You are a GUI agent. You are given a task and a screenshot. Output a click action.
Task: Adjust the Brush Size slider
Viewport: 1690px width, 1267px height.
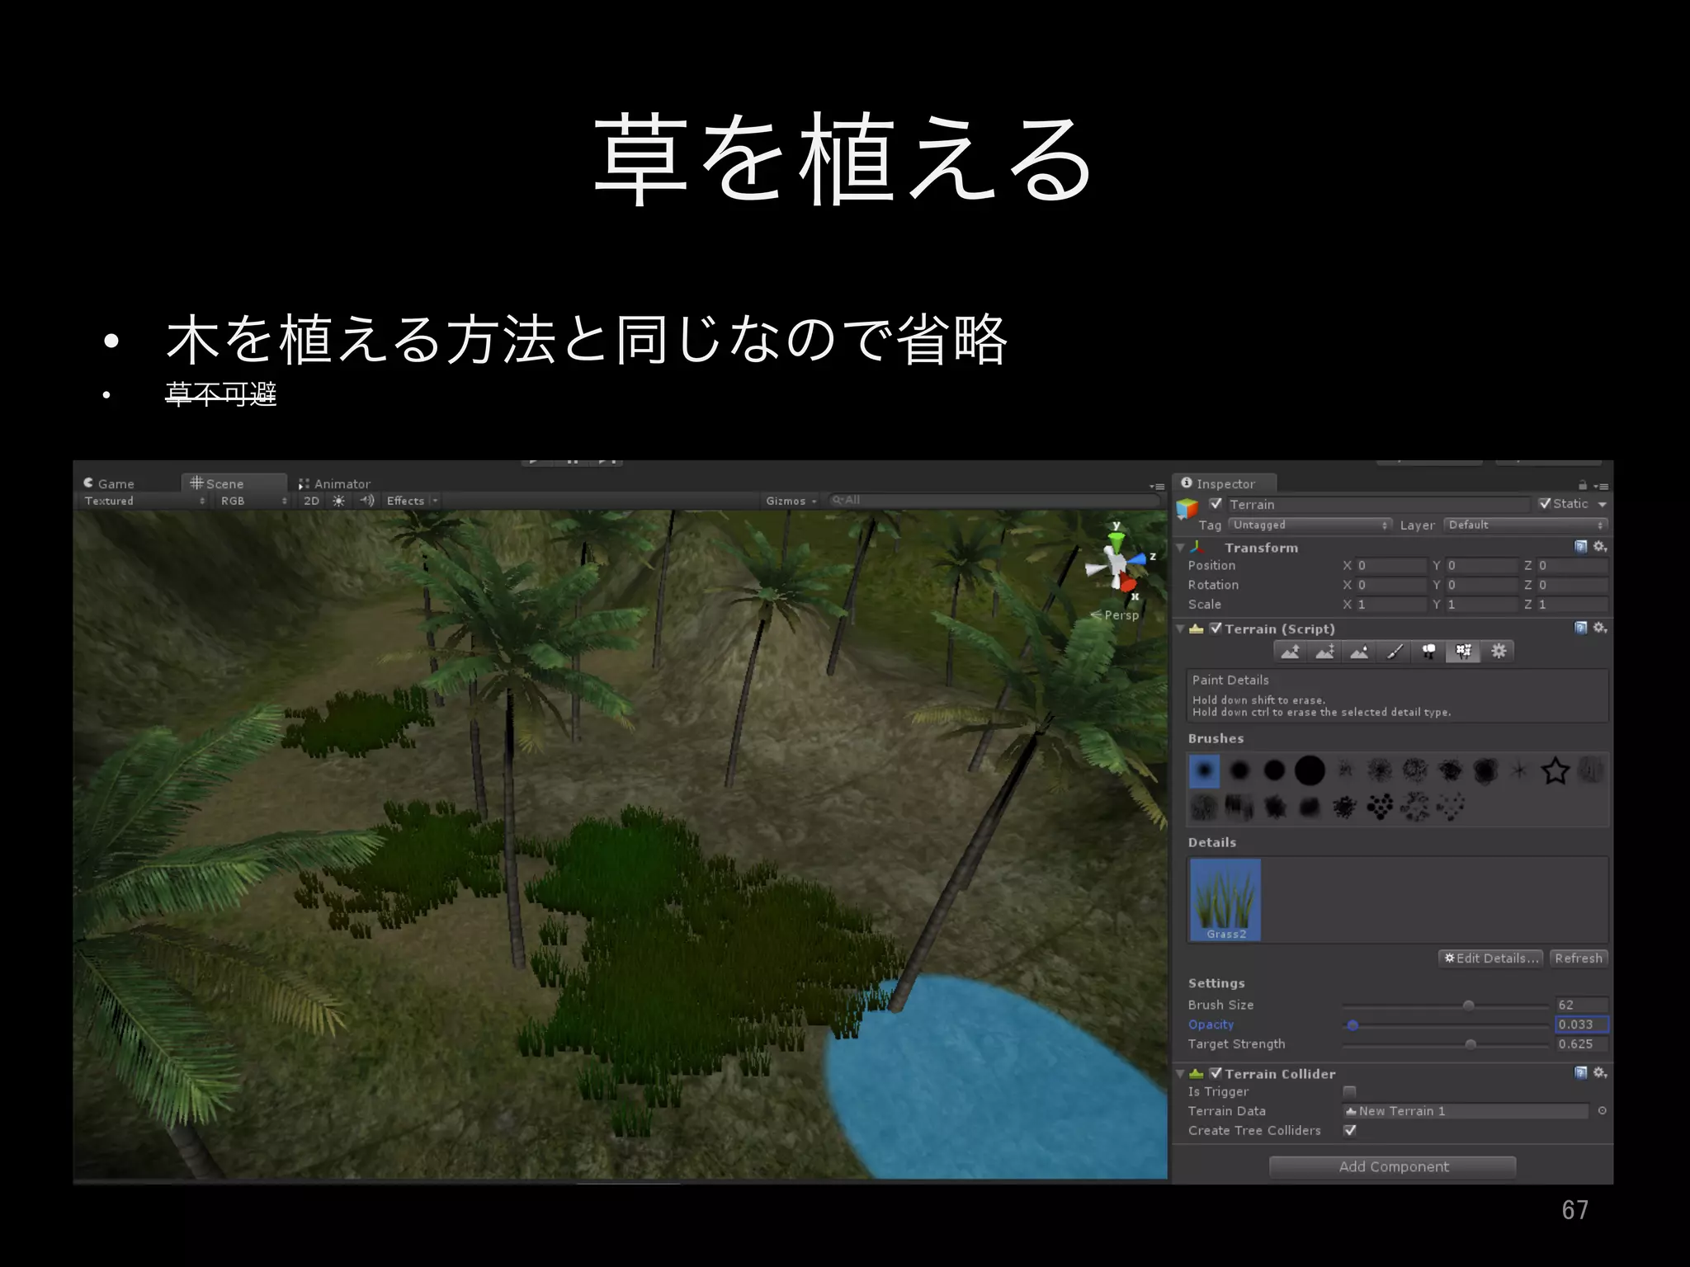pos(1468,1005)
